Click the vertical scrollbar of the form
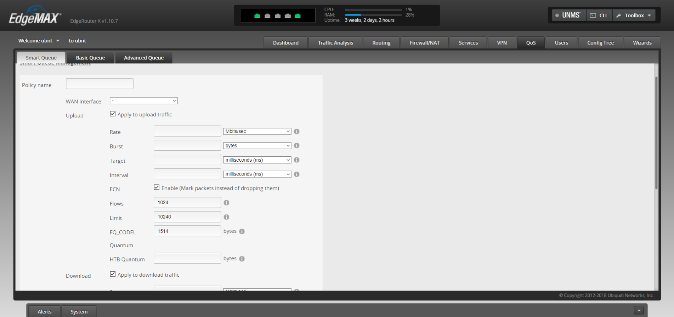The height and width of the screenshot is (317, 674). click(x=656, y=133)
